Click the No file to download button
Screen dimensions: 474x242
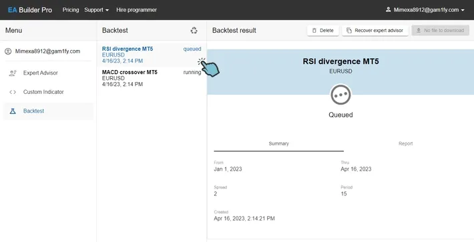pyautogui.click(x=440, y=31)
